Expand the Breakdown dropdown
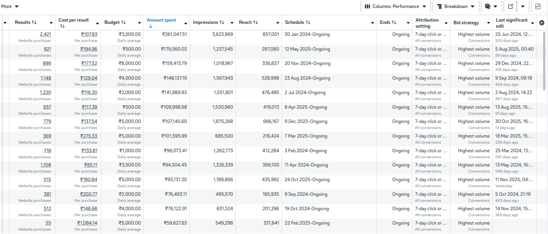The height and width of the screenshot is (234, 548). click(x=456, y=6)
